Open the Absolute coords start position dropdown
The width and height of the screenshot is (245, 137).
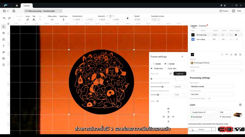point(212,86)
